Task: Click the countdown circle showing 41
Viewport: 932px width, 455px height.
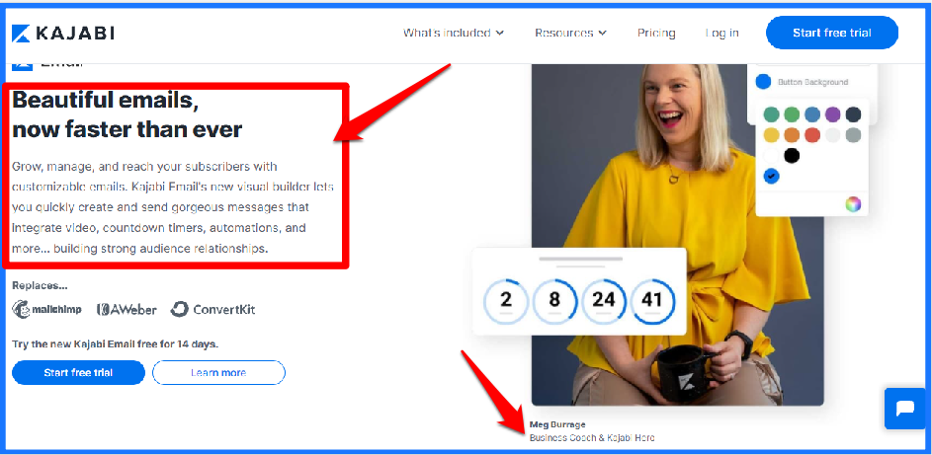Action: coord(652,301)
